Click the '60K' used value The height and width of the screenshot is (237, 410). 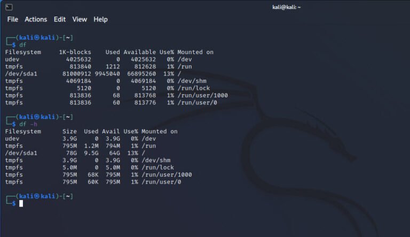coord(93,182)
